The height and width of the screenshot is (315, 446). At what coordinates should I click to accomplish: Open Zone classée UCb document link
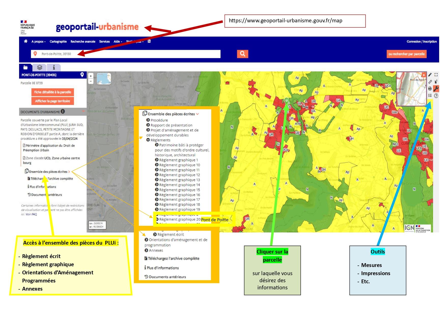51,160
